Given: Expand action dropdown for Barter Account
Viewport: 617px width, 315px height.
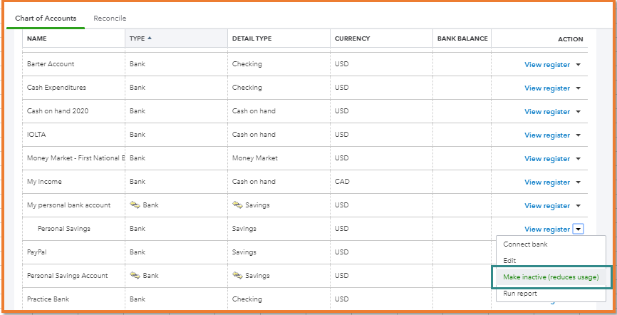Looking at the screenshot, I should coord(579,65).
